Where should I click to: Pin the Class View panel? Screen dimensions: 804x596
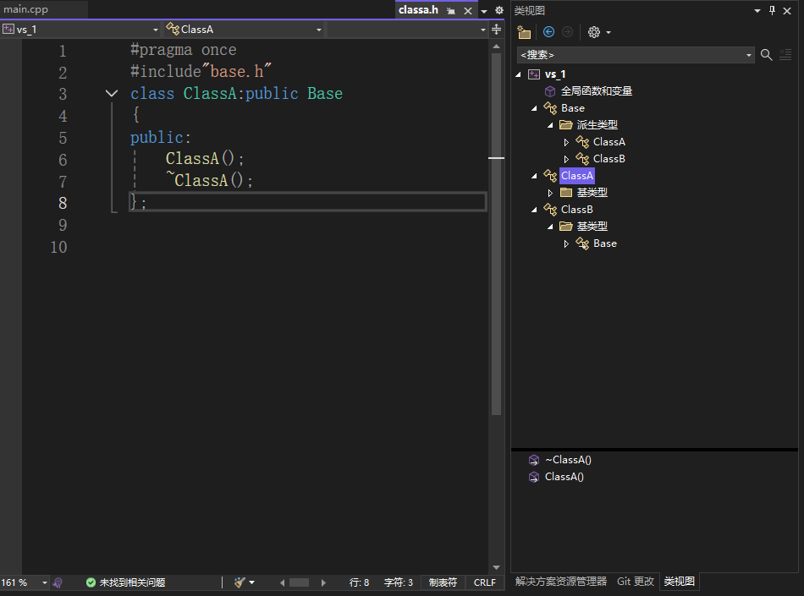(x=772, y=10)
